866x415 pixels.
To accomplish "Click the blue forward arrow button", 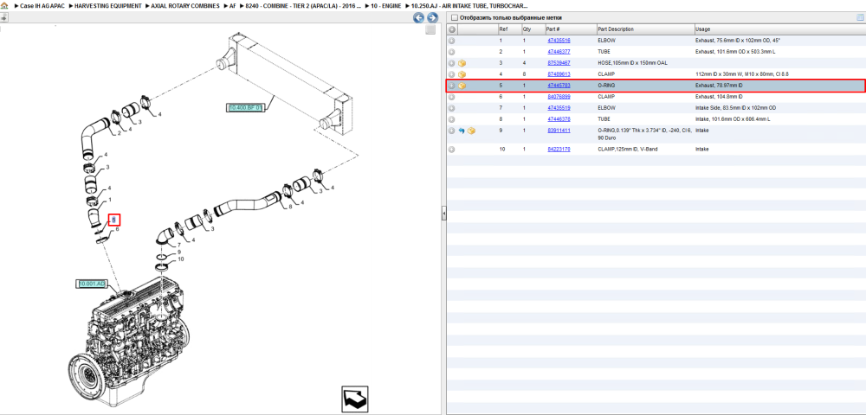I will pyautogui.click(x=432, y=17).
